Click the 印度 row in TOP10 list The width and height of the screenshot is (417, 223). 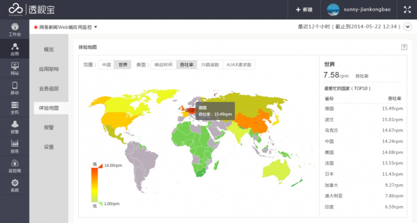[x=364, y=207]
